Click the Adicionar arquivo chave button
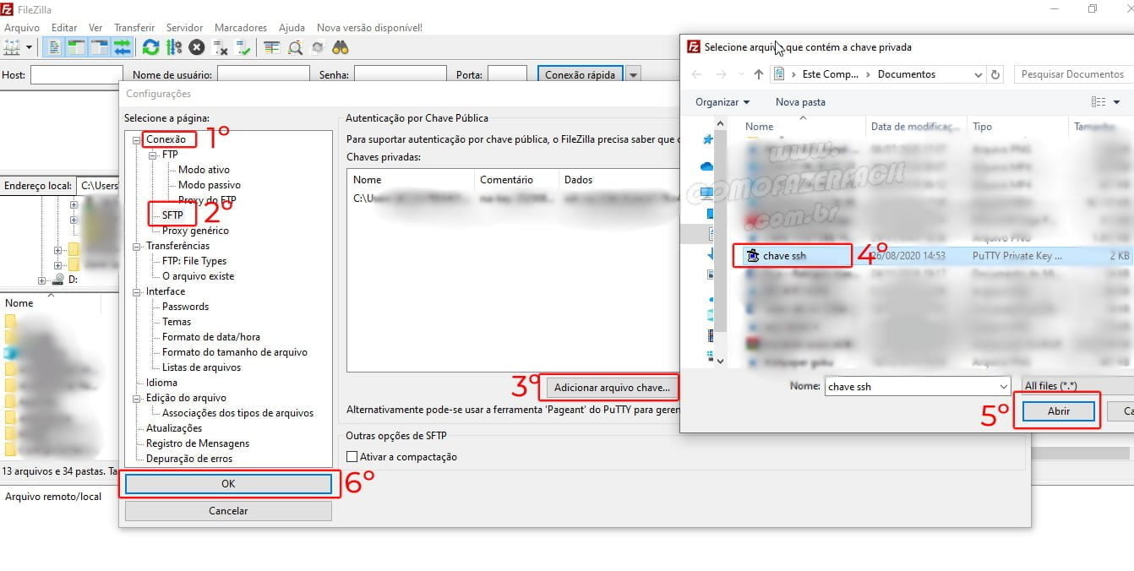Viewport: 1134px width, 571px height. click(611, 387)
